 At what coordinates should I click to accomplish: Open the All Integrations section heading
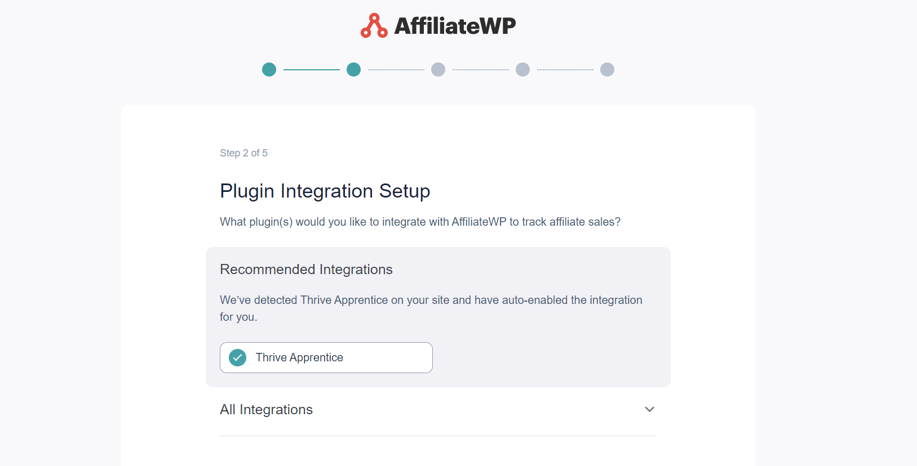coord(266,410)
